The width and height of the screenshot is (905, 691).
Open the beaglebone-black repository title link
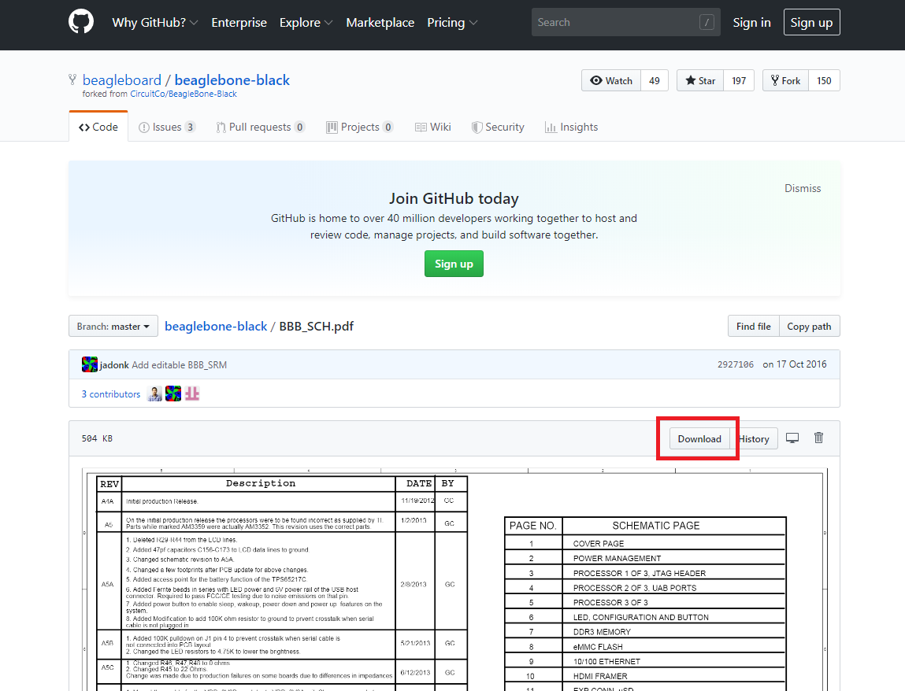(x=232, y=79)
